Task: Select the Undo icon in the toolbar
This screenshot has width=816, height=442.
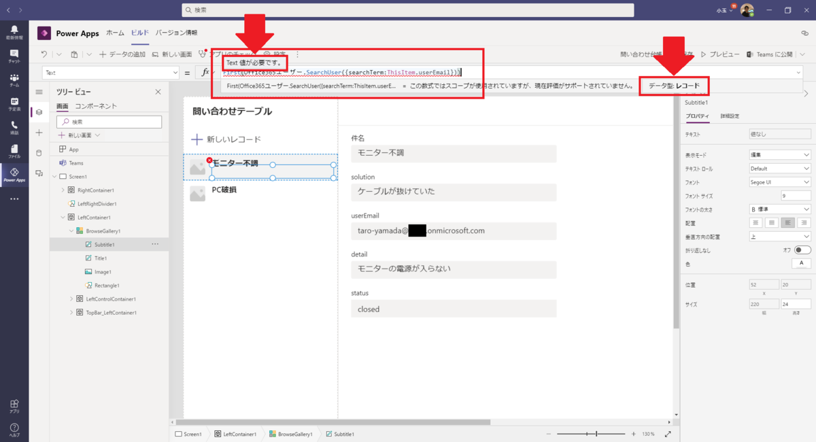Action: [44, 53]
